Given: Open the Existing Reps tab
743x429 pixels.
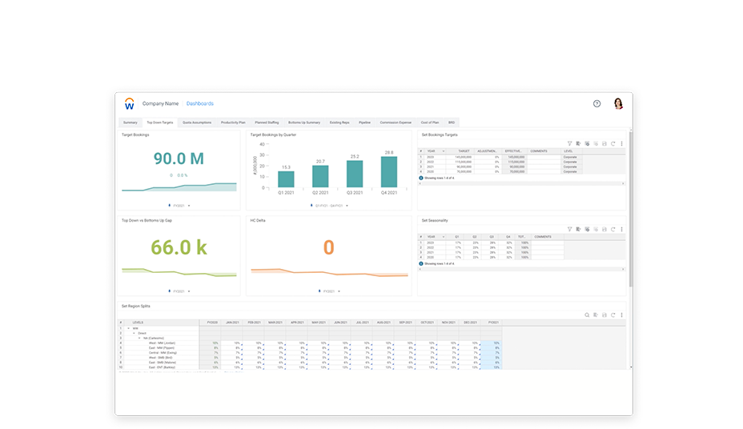Looking at the screenshot, I should tap(339, 122).
